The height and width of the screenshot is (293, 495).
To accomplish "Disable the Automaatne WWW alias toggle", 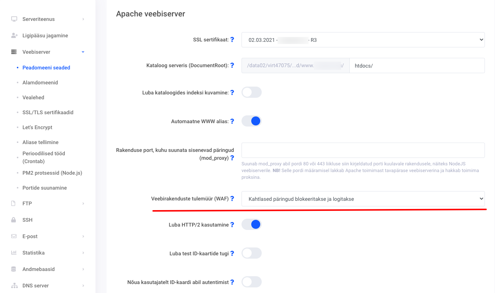I will coord(251,121).
